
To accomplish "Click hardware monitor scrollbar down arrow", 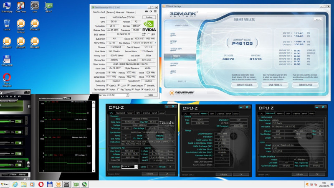I will (93, 170).
